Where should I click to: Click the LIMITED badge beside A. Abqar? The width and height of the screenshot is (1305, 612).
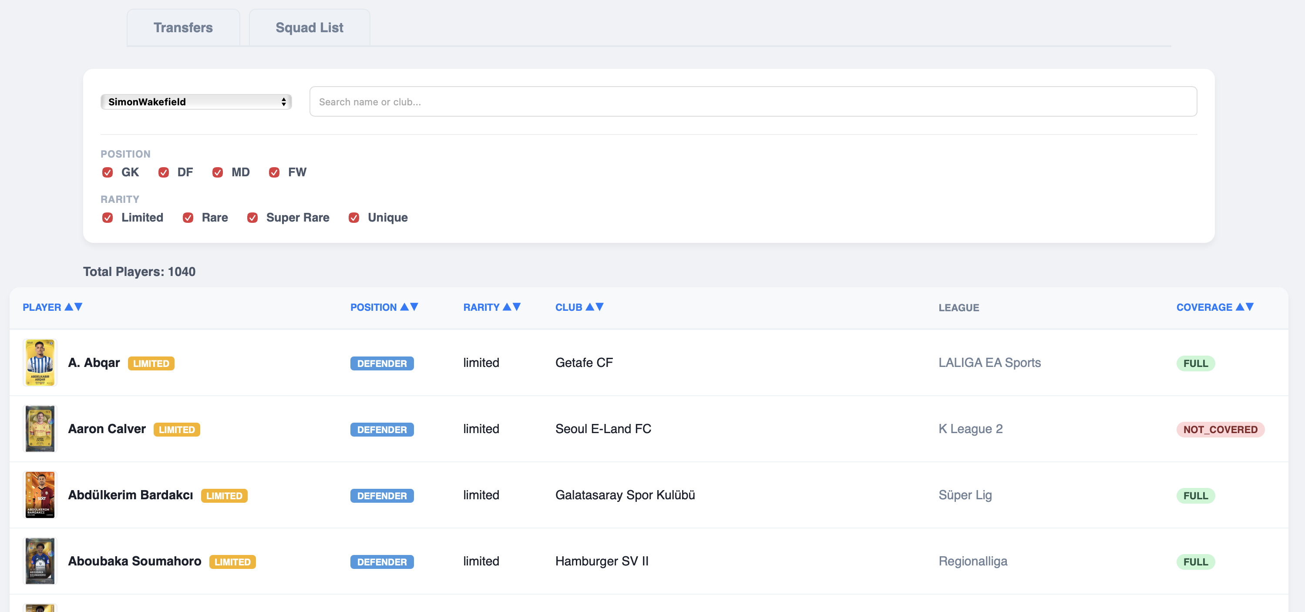pos(151,363)
